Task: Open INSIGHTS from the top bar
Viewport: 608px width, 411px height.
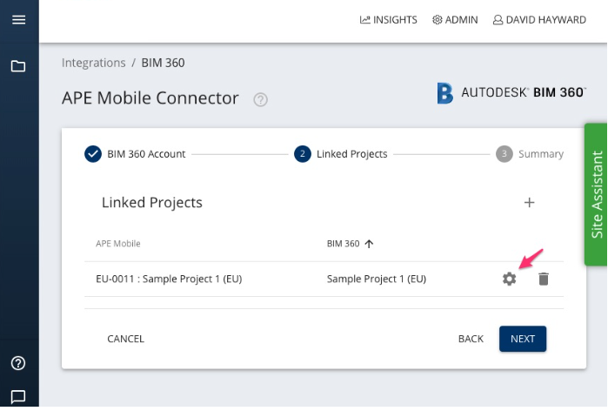Action: (x=389, y=20)
